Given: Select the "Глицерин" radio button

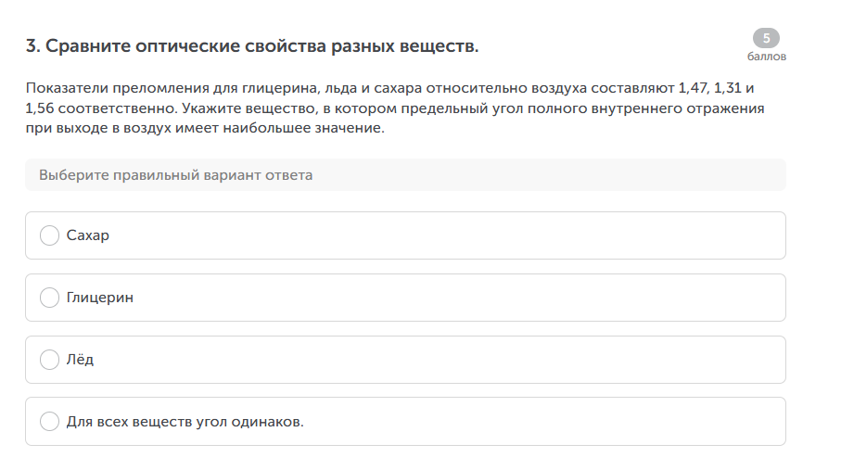Looking at the screenshot, I should pyautogui.click(x=50, y=298).
